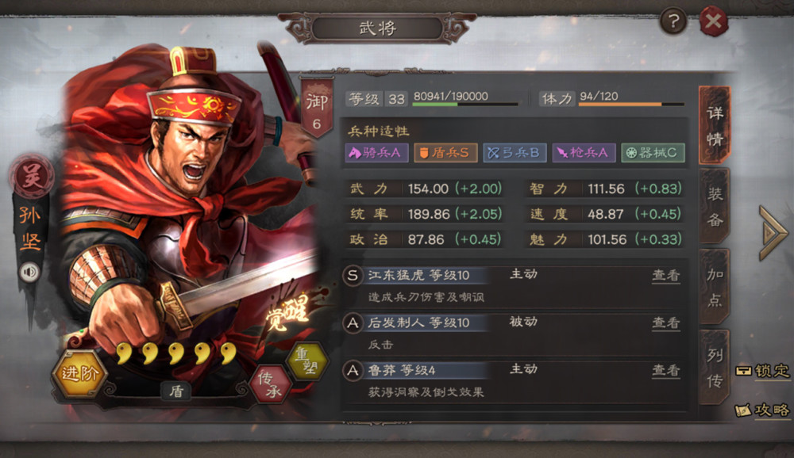794x458 pixels.
Task: Tap the 传承 hexagon icon
Action: tap(271, 384)
